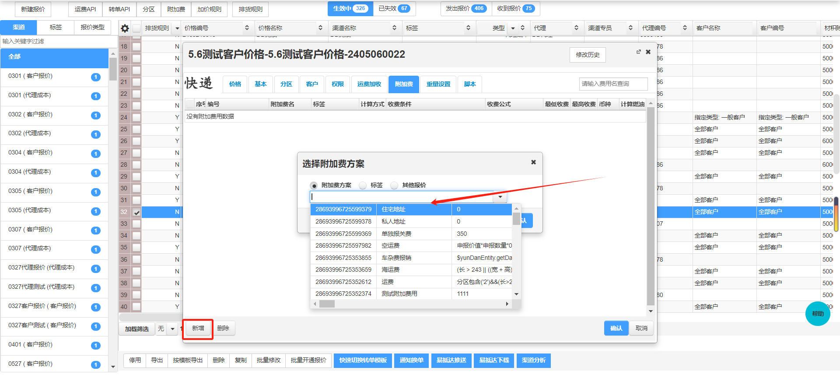Switch to the 权限 tab
This screenshot has height=385, width=840.
click(338, 84)
